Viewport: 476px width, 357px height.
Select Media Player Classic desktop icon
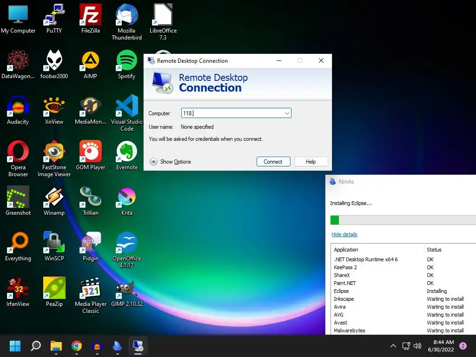[x=91, y=295]
